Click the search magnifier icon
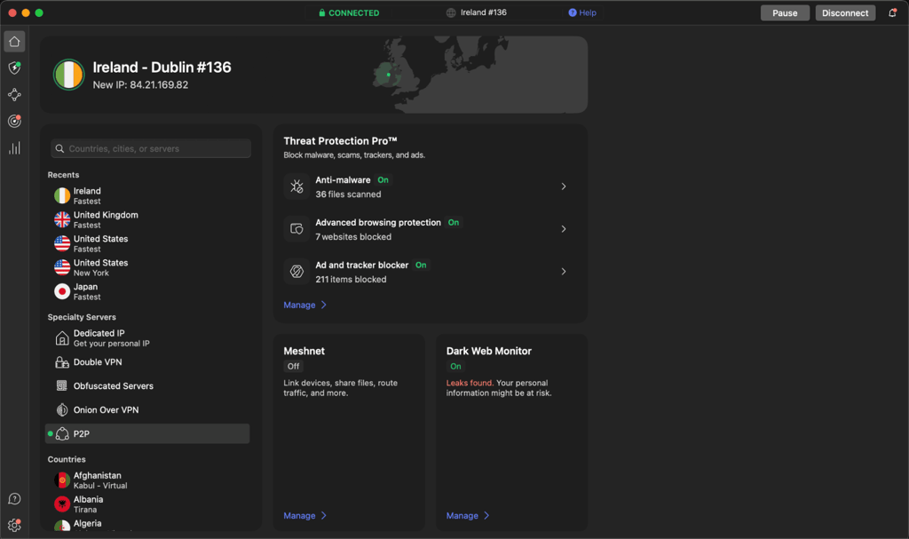The image size is (909, 539). pyautogui.click(x=59, y=148)
